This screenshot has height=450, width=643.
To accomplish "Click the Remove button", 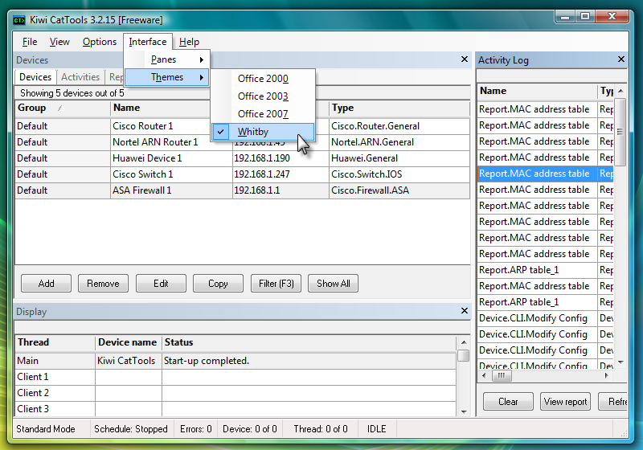I will [103, 284].
